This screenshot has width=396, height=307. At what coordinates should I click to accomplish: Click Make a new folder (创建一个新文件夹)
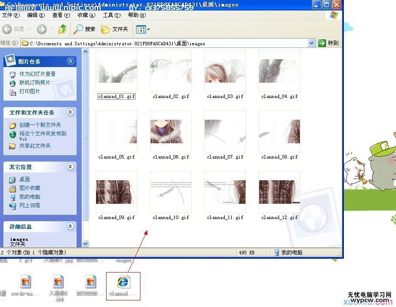40,125
